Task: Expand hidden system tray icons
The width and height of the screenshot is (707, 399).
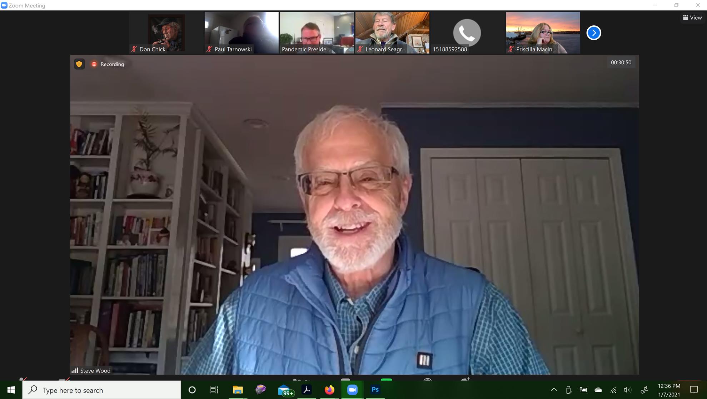Action: pos(553,390)
